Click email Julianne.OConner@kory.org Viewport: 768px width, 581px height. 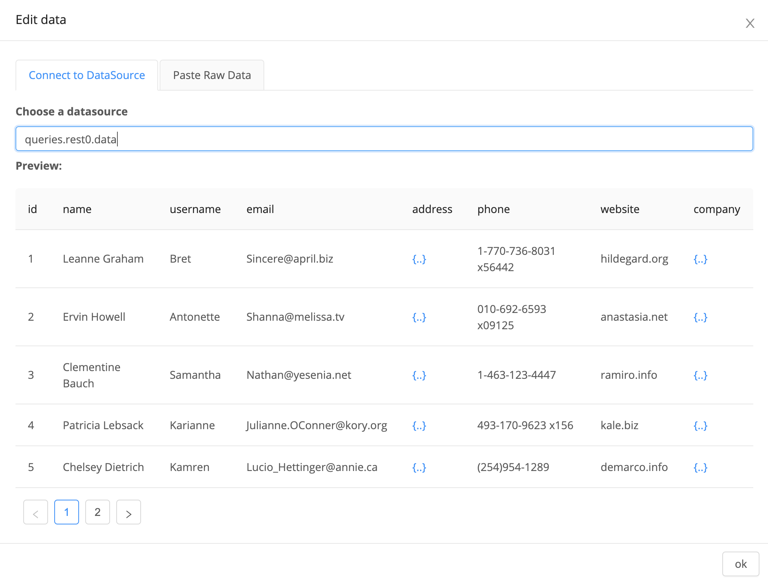pyautogui.click(x=317, y=425)
